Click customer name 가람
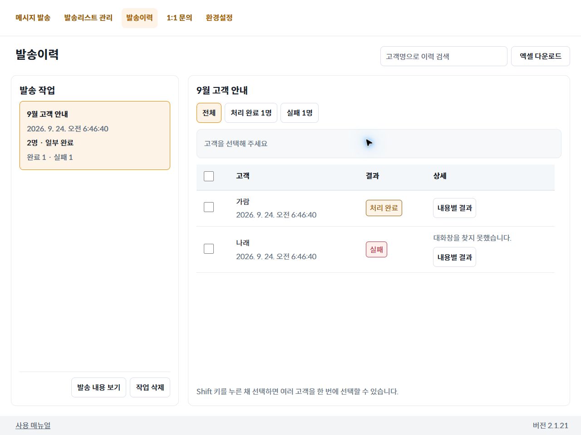The height and width of the screenshot is (435, 581). pos(243,202)
